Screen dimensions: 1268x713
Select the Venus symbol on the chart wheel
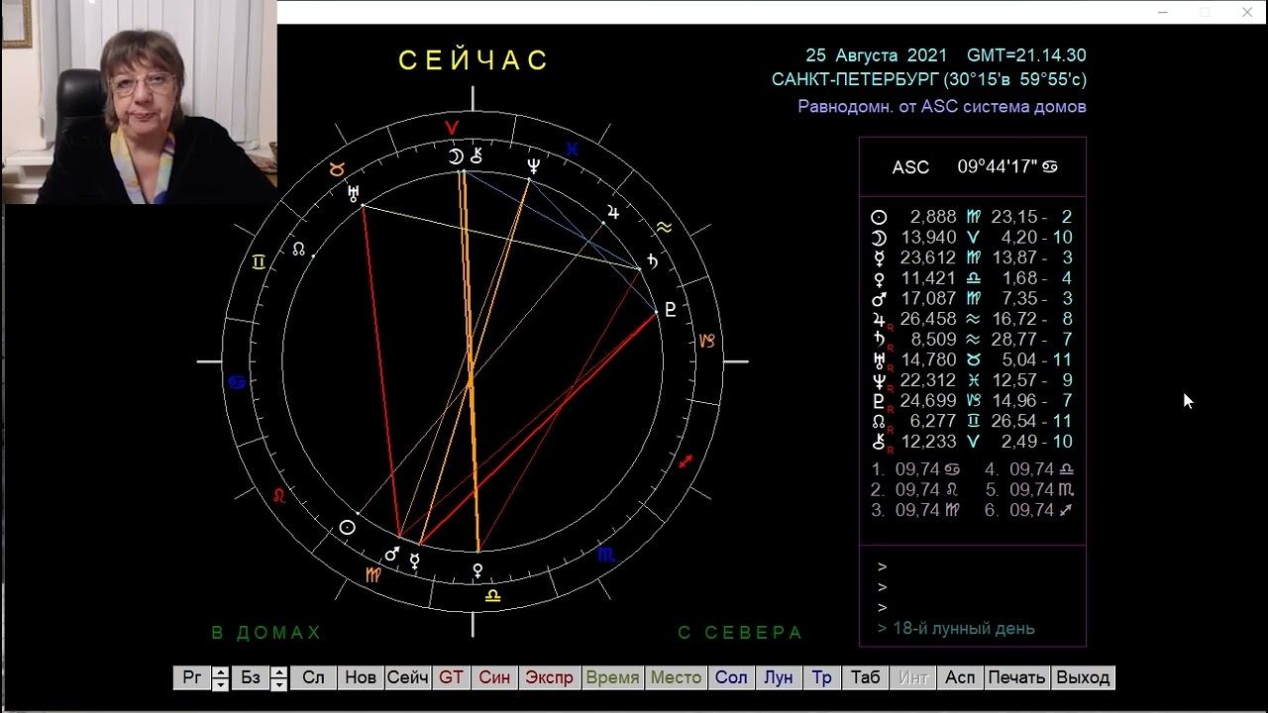[x=477, y=570]
